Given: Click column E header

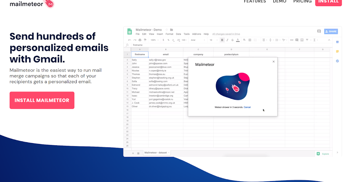Looking at the screenshot, I should [x=267, y=50].
